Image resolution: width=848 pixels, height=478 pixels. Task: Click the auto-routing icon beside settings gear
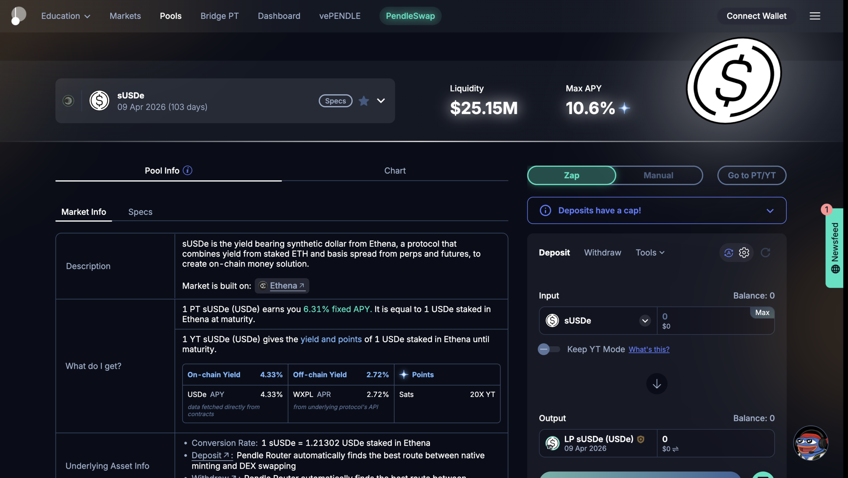pyautogui.click(x=728, y=253)
